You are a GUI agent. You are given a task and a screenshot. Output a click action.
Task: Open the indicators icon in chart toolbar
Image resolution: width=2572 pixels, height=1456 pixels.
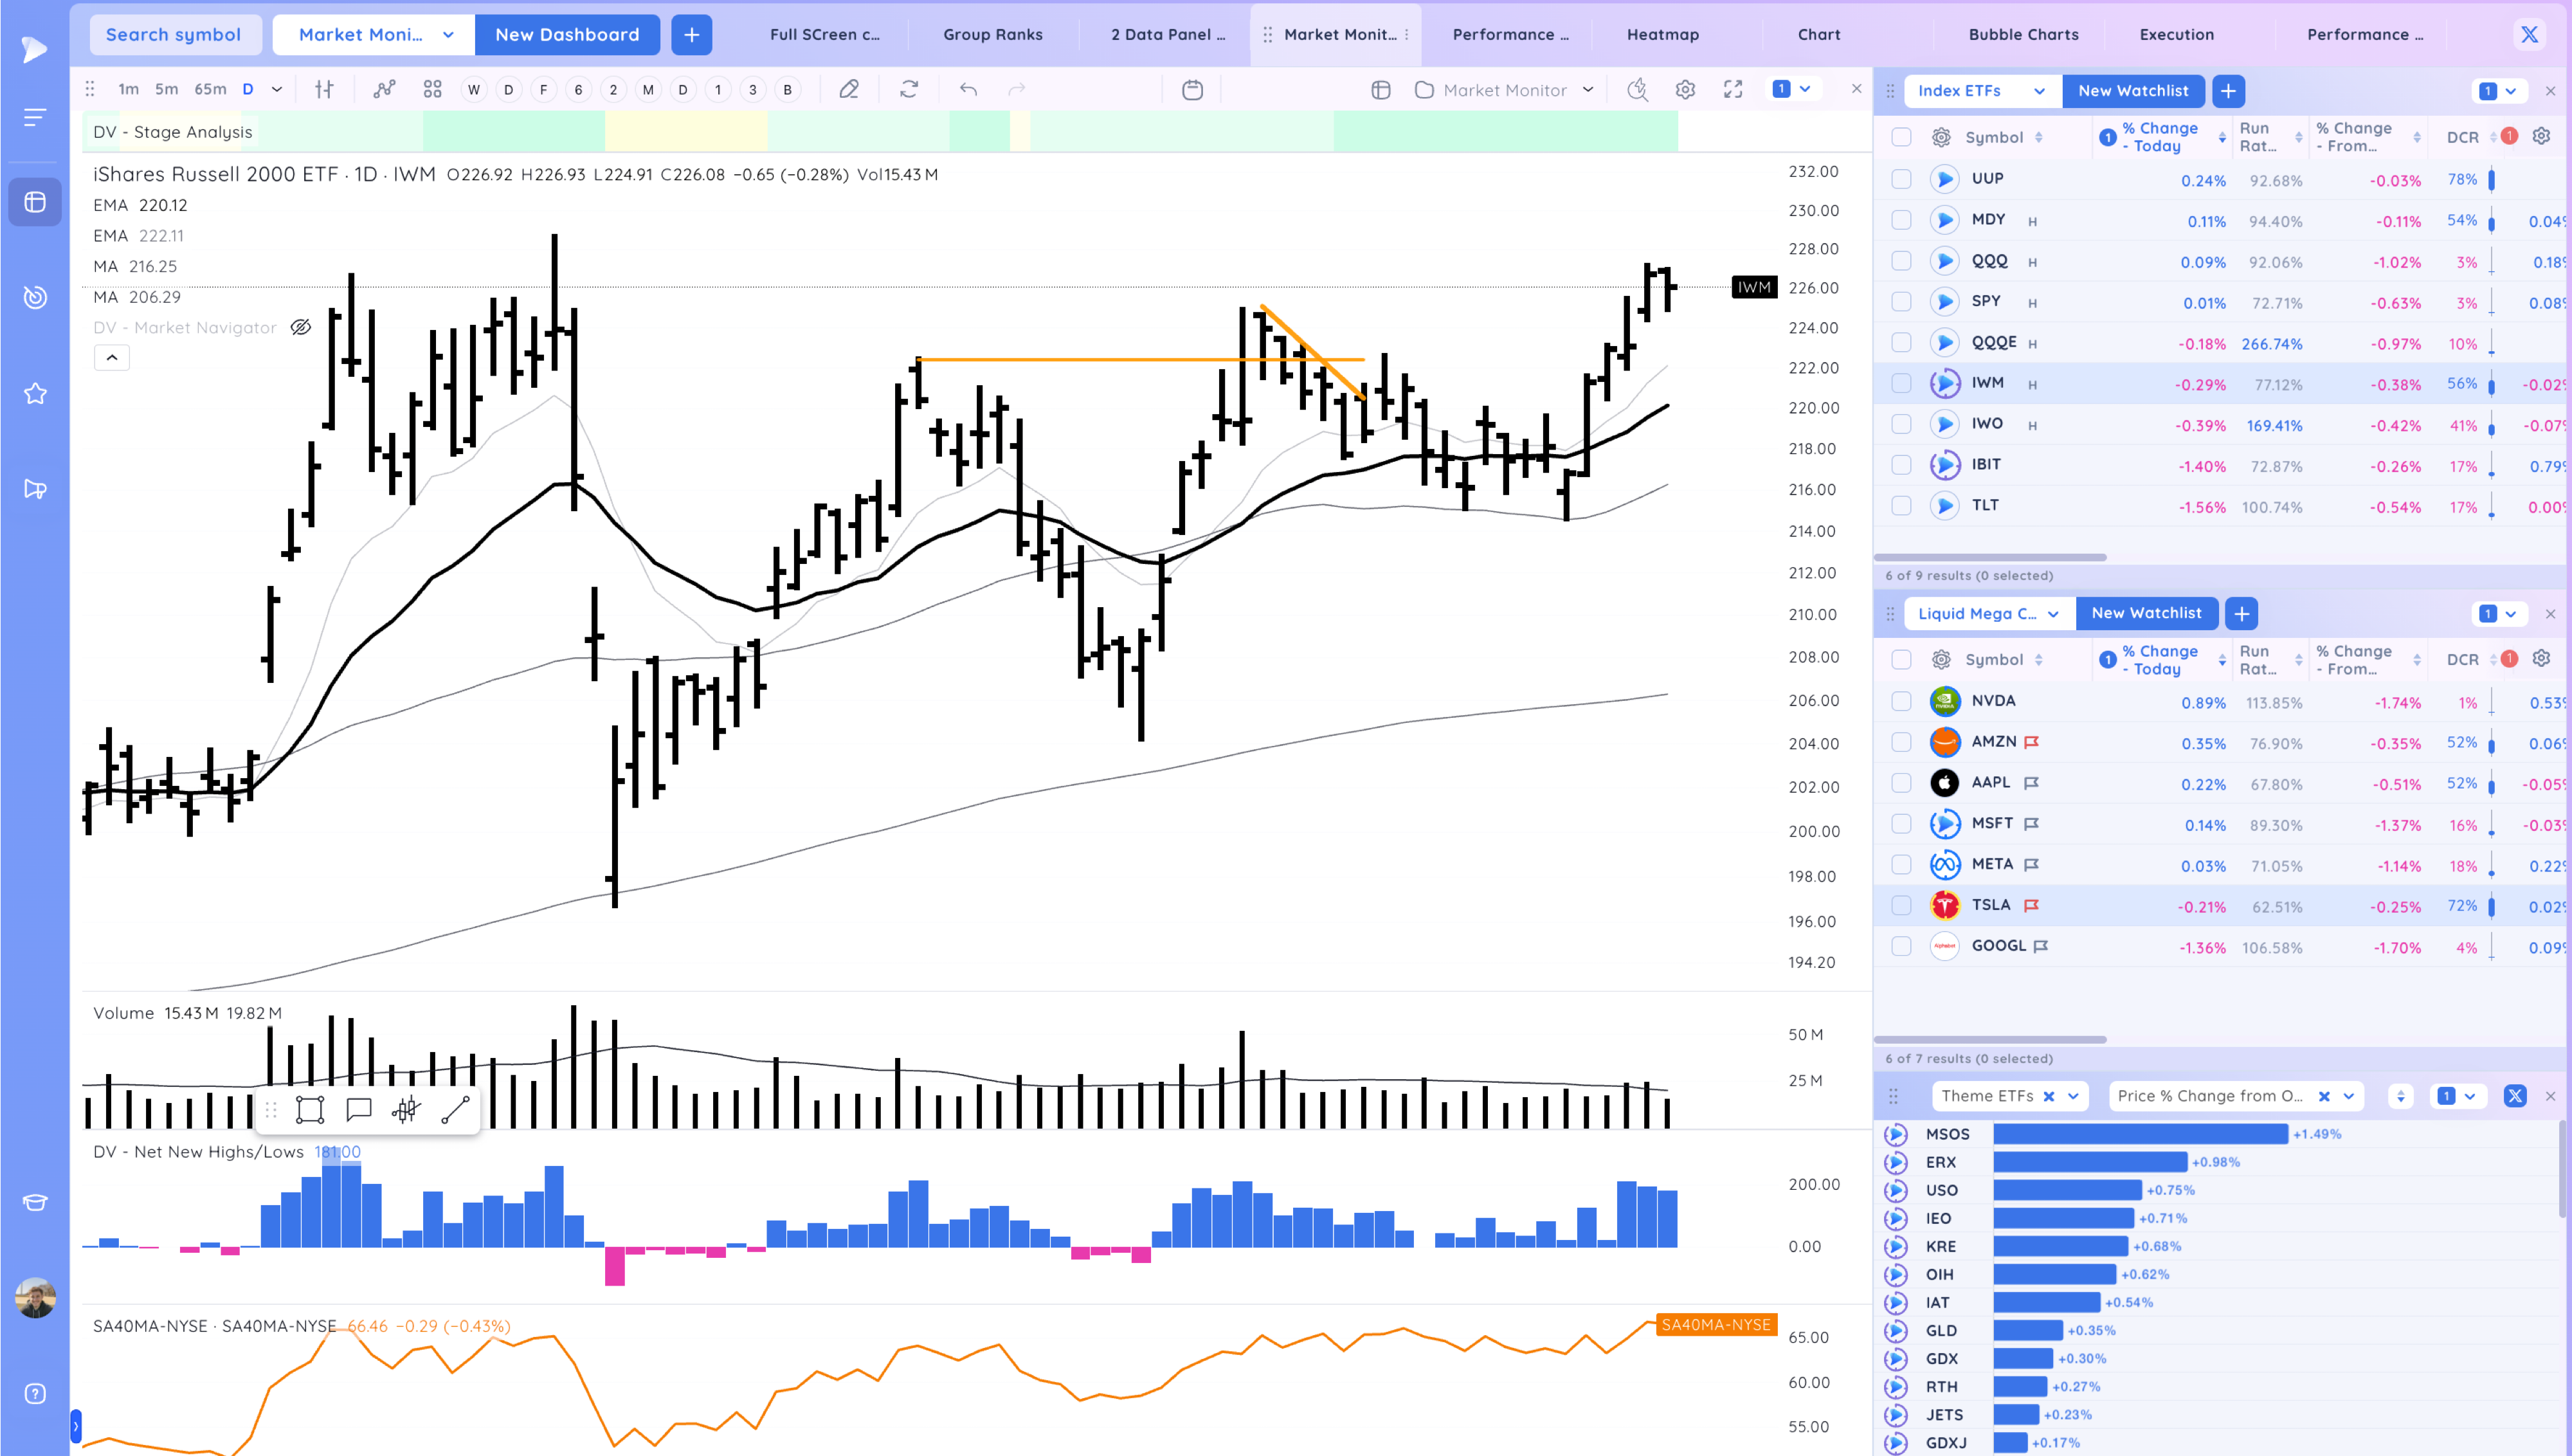coord(384,90)
